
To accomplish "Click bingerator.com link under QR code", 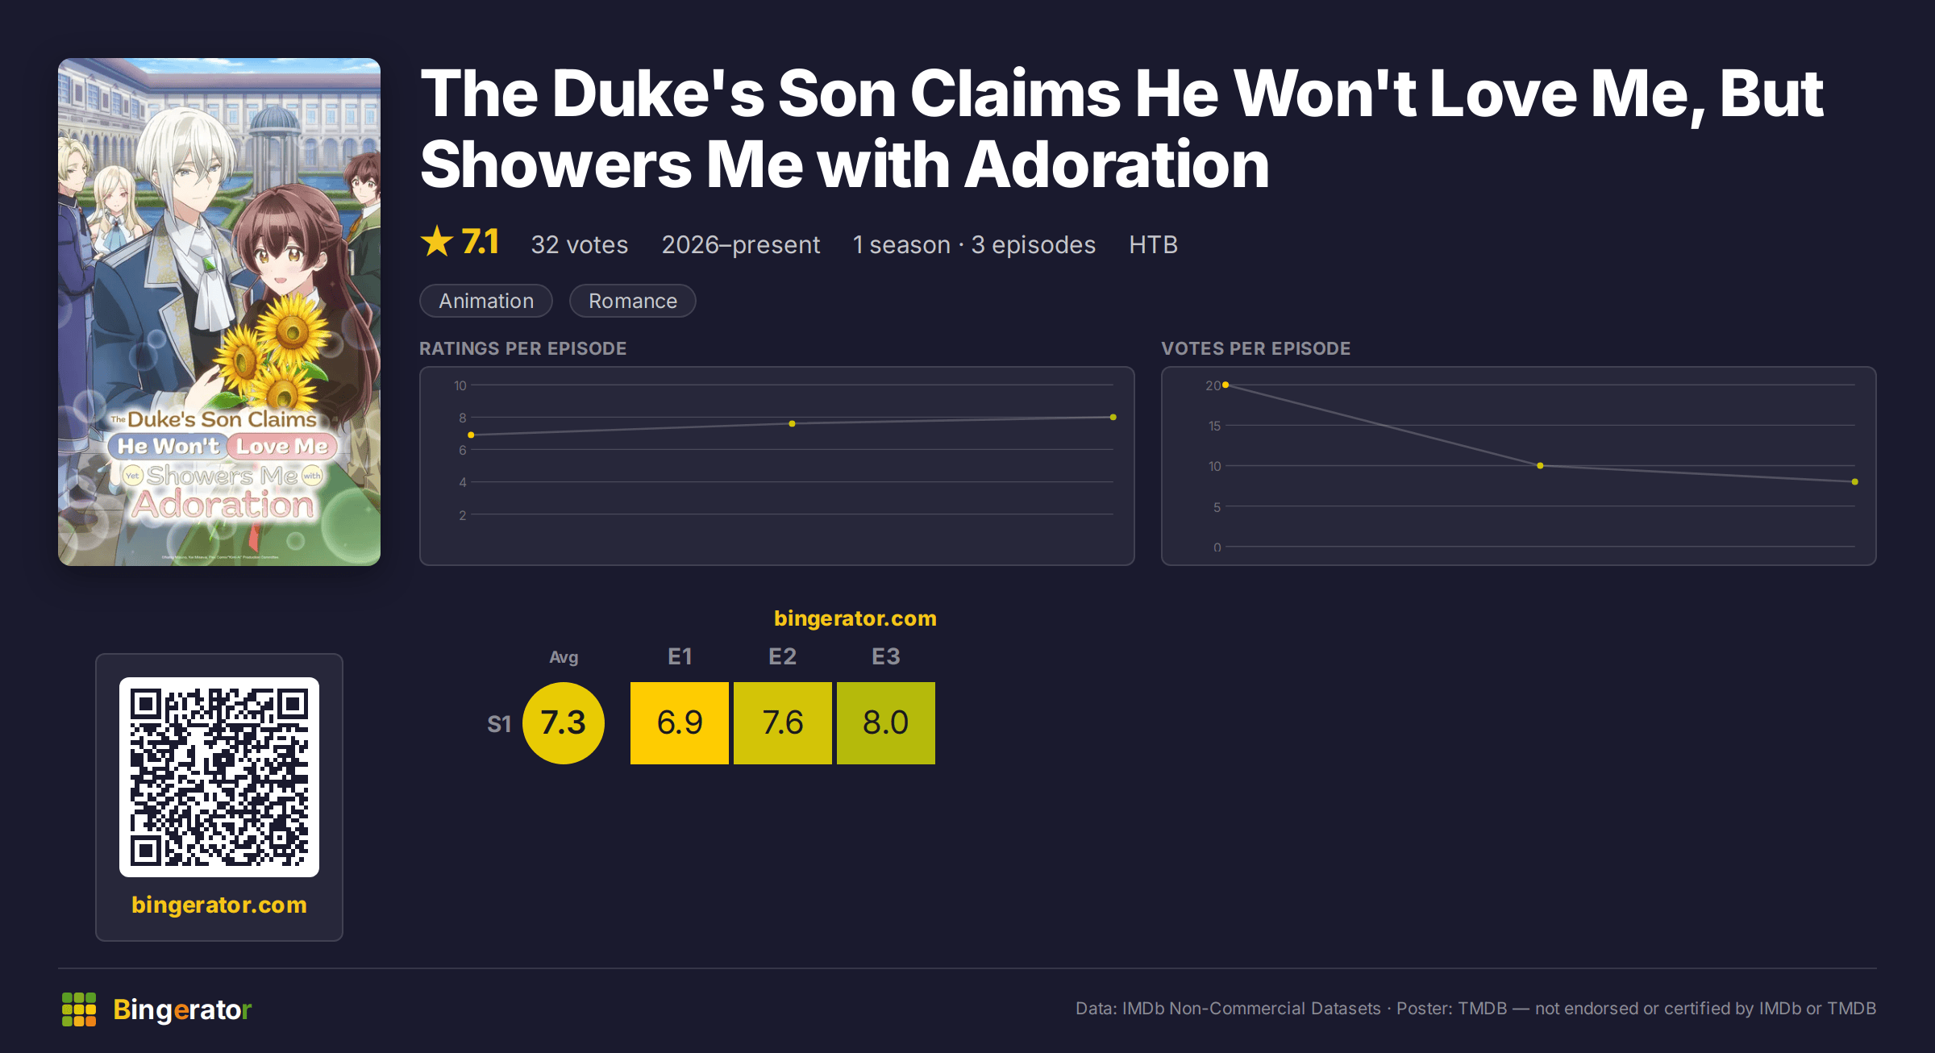I will (219, 905).
